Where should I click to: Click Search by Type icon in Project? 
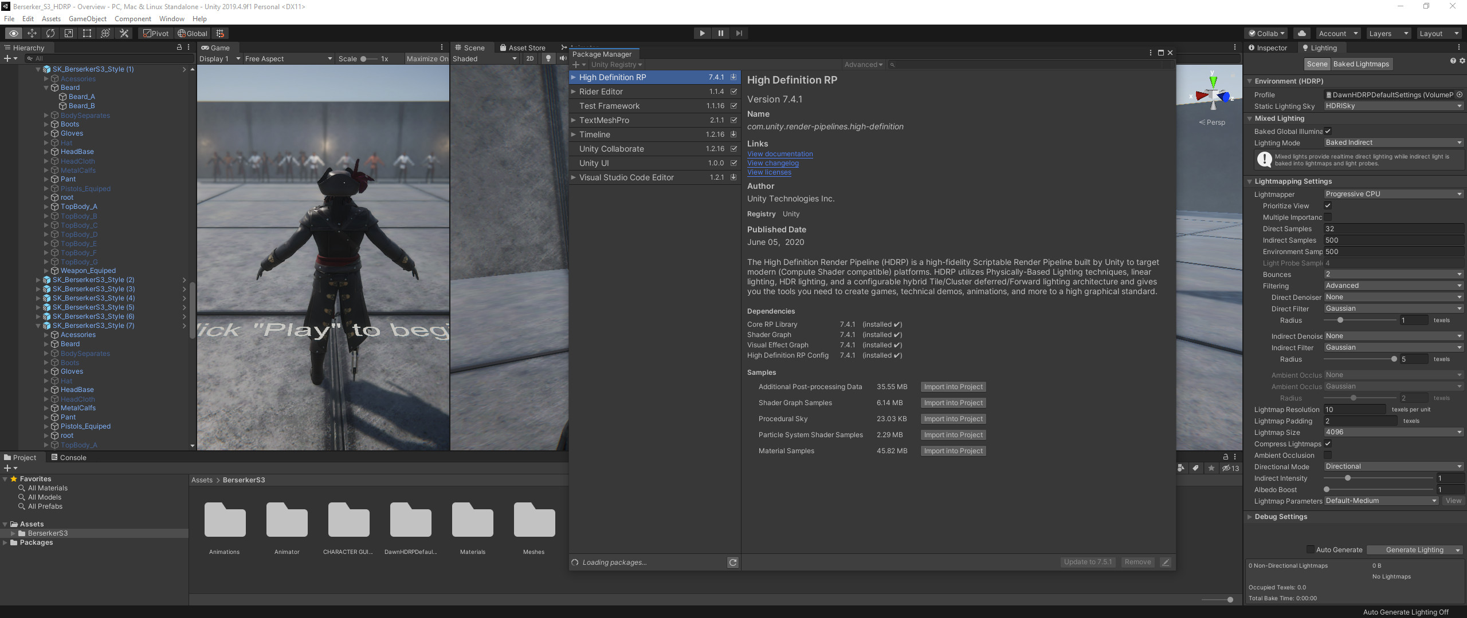pos(1181,468)
